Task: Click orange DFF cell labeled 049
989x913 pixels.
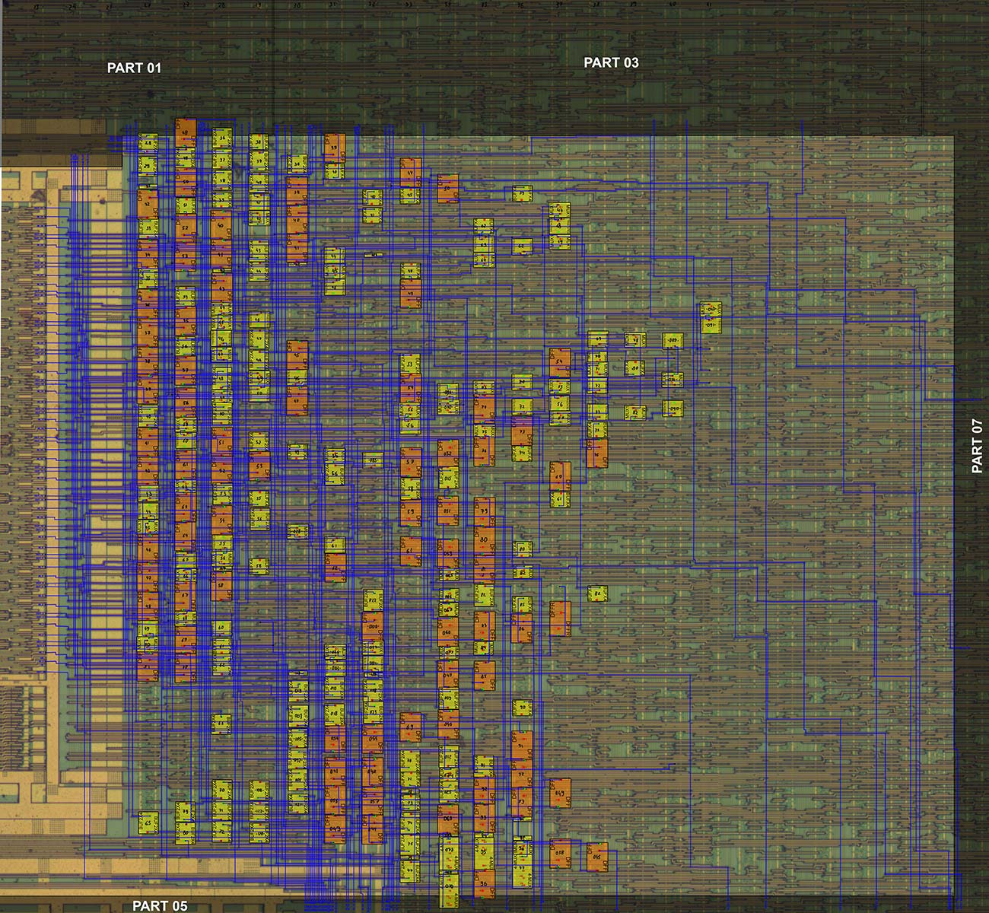Action: point(561,792)
